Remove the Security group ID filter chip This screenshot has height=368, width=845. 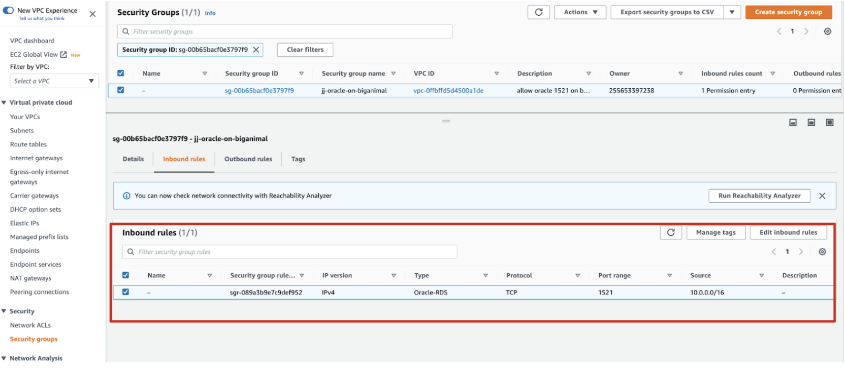(x=256, y=50)
